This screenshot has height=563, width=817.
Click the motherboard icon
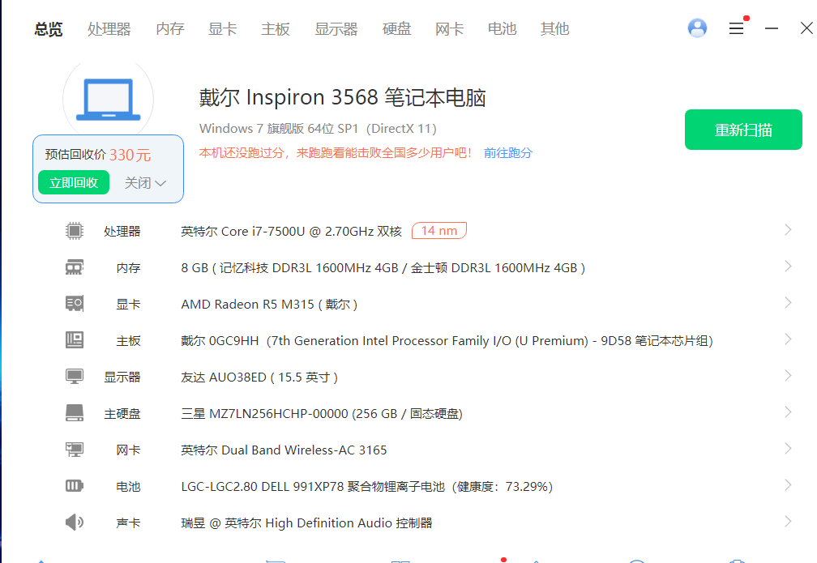[75, 340]
